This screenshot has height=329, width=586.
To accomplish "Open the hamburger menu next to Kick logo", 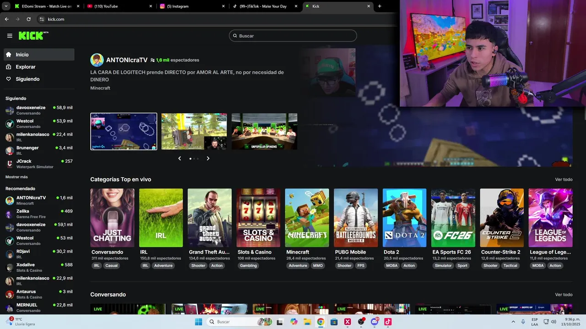I will 10,36.
